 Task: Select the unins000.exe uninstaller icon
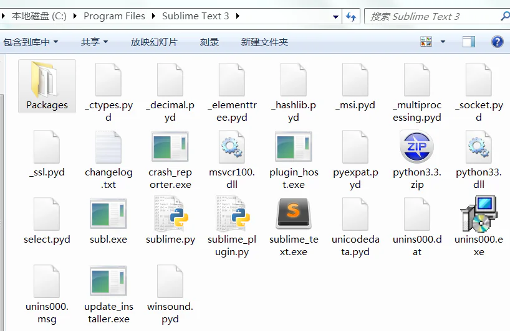(x=479, y=214)
